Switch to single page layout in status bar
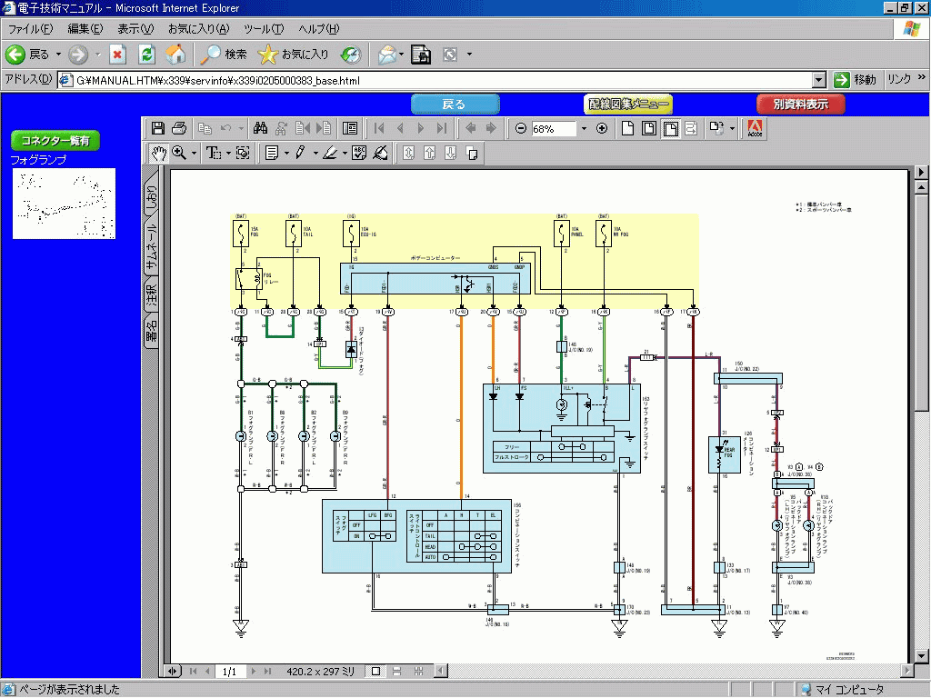 pyautogui.click(x=375, y=672)
